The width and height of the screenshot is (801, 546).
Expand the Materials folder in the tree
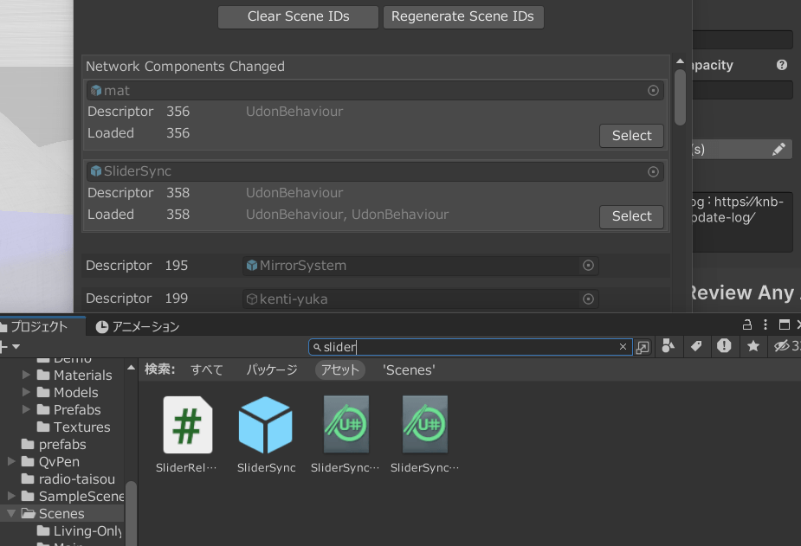point(27,376)
